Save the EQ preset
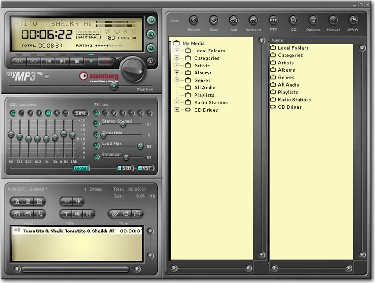Screen dimensions: 375x283 point(81,113)
